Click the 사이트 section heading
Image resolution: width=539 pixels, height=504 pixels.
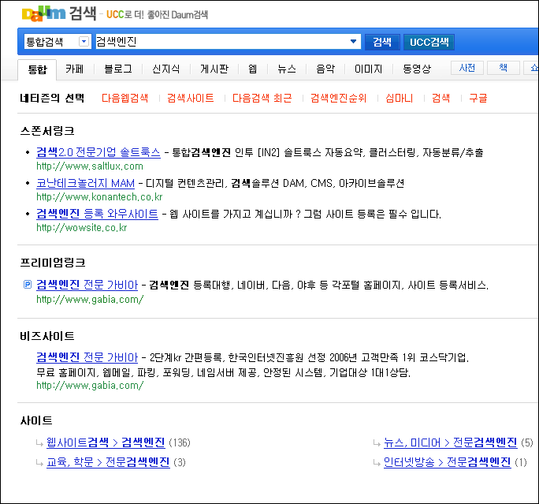click(36, 420)
